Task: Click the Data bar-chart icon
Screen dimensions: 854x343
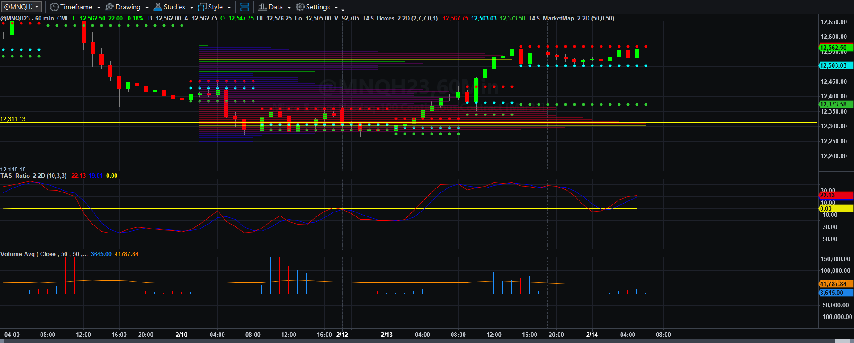Action: click(262, 7)
